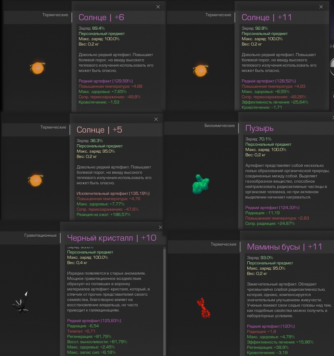Click the "Заряд: 89.4%" line
The height and width of the screenshot is (356, 334).
92,28
